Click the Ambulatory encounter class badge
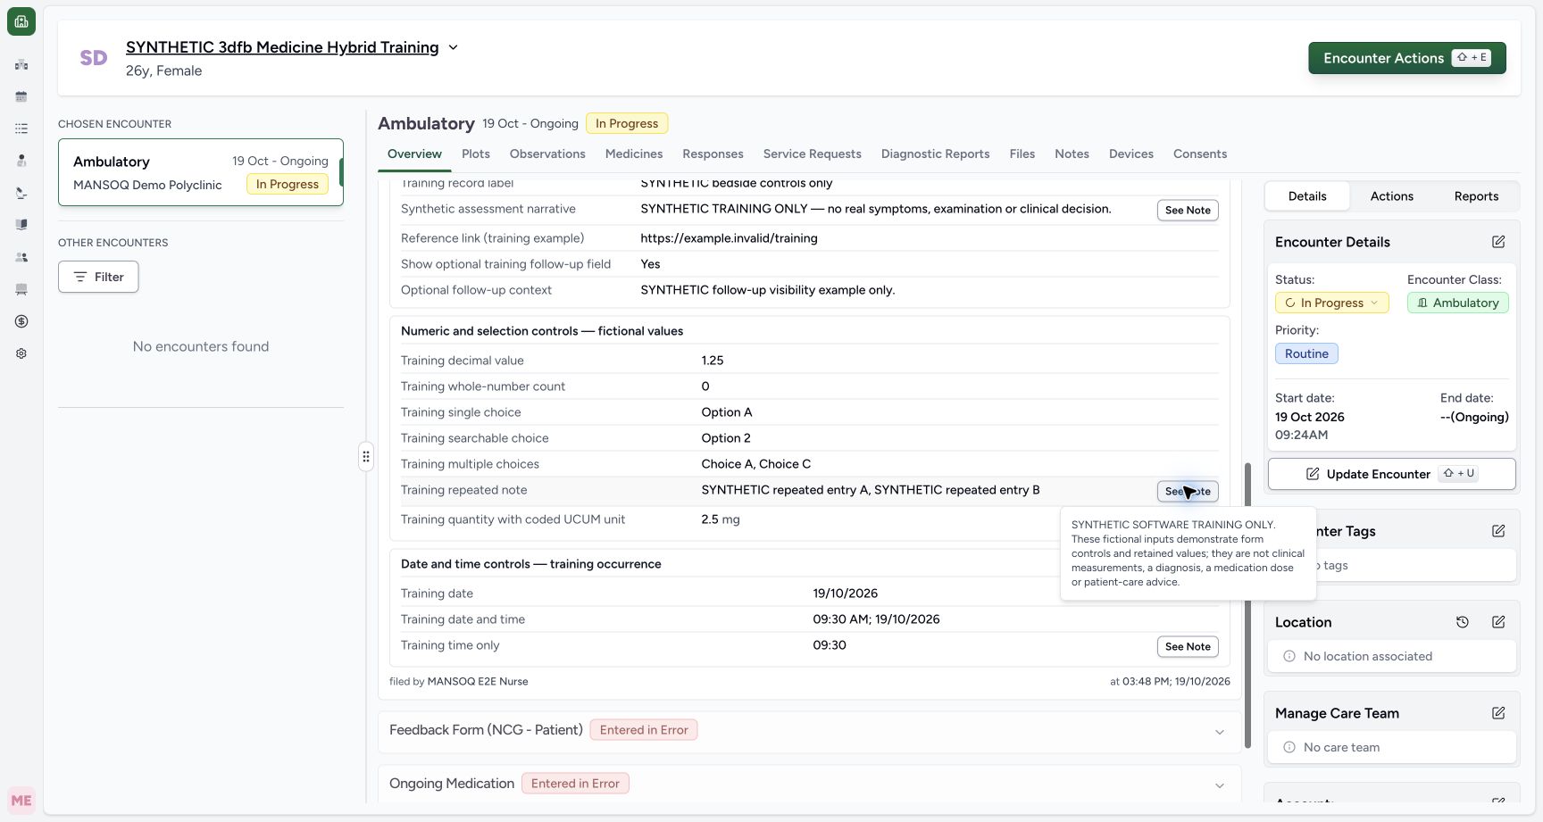The image size is (1543, 822). point(1458,303)
